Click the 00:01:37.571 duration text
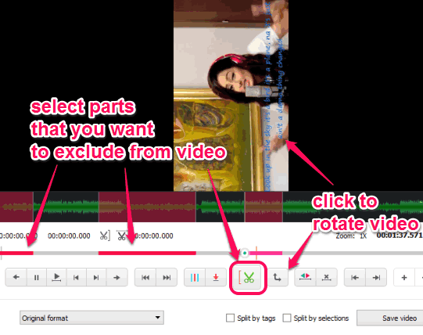The height and width of the screenshot is (335, 423). (400, 236)
